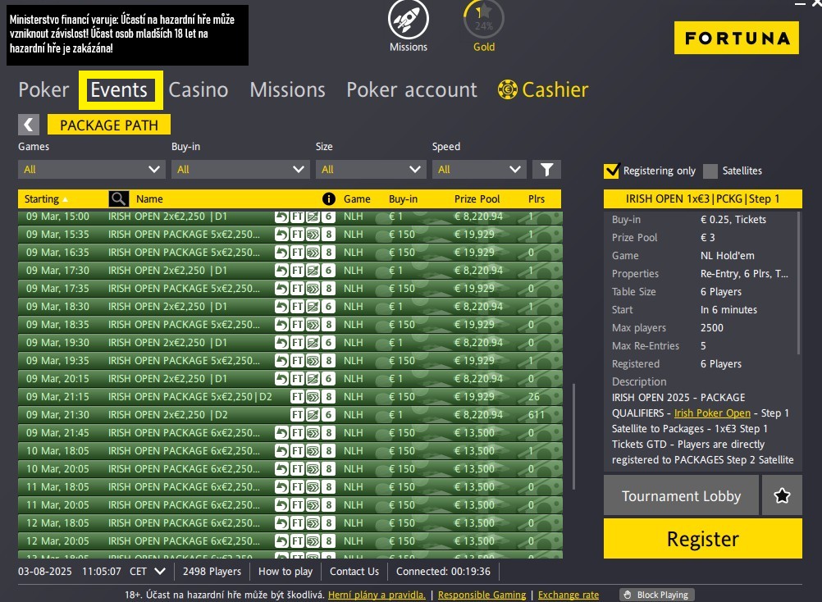Open the Responsible Gaming link

(x=482, y=595)
